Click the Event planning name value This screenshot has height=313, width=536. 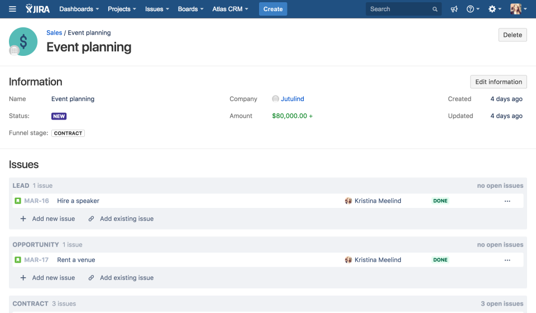pos(73,99)
